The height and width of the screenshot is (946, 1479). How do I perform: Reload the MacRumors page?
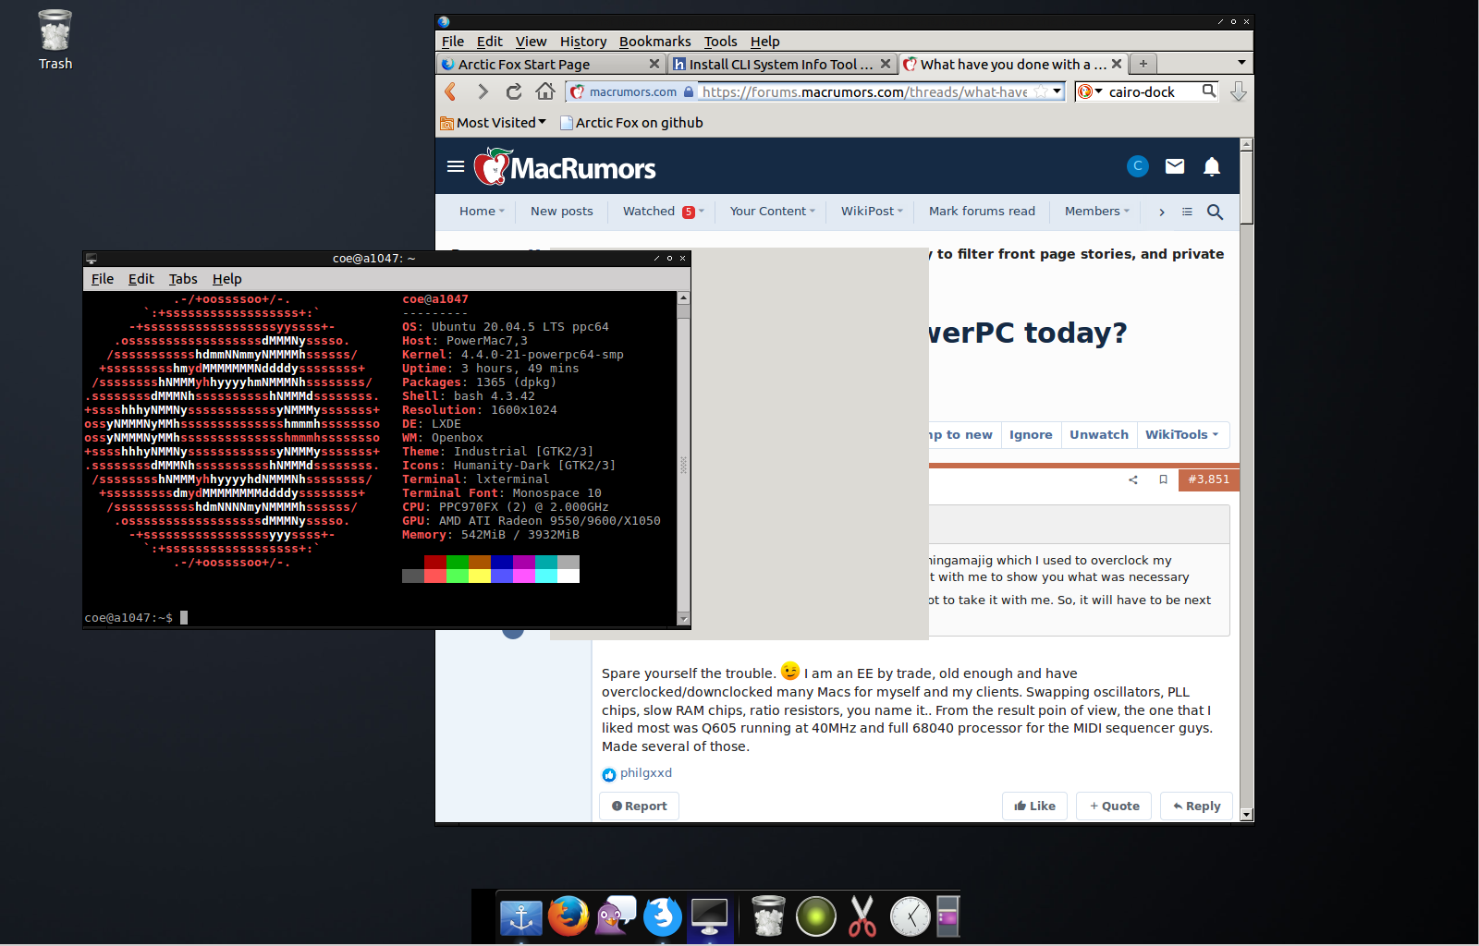click(x=514, y=91)
